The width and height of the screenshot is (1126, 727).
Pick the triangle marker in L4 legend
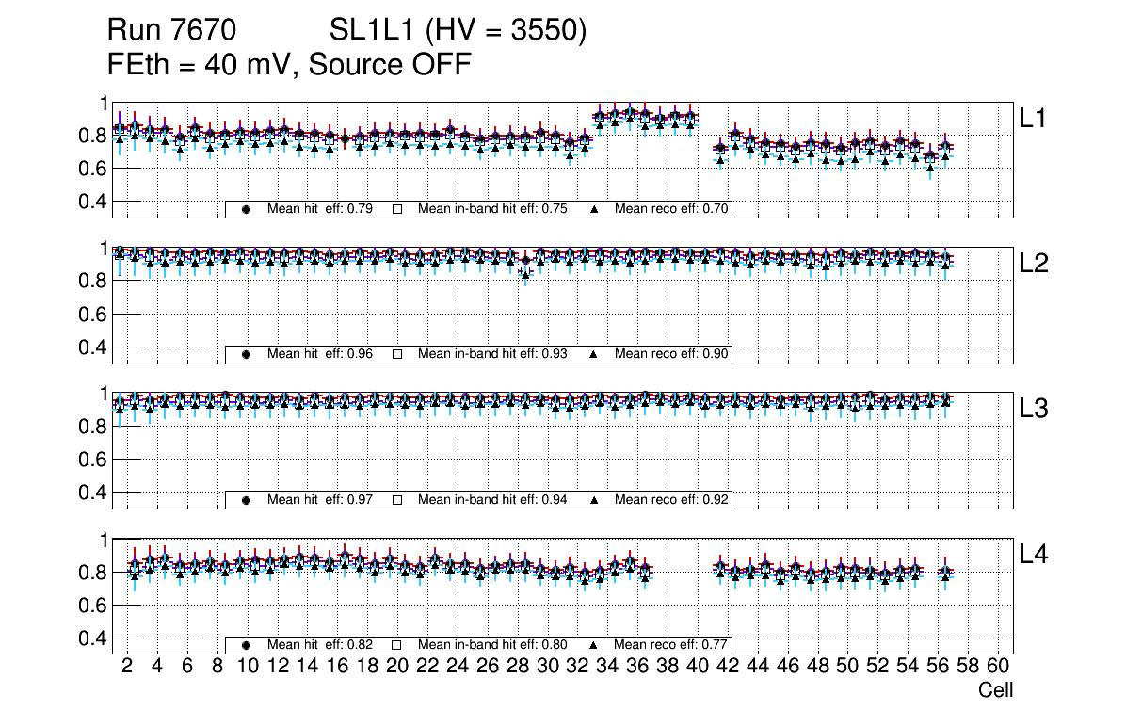pos(594,645)
